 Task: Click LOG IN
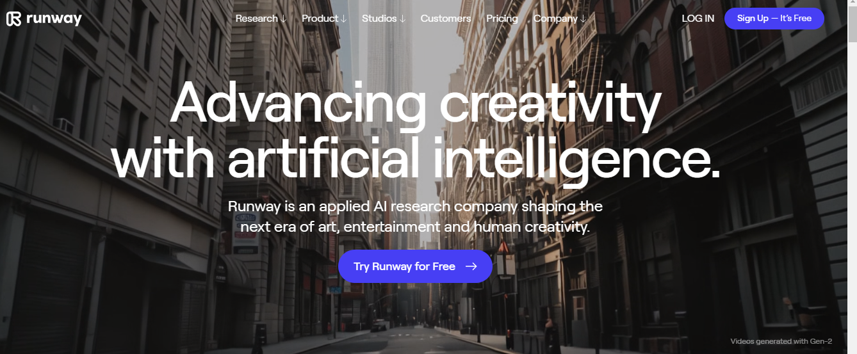coord(698,19)
